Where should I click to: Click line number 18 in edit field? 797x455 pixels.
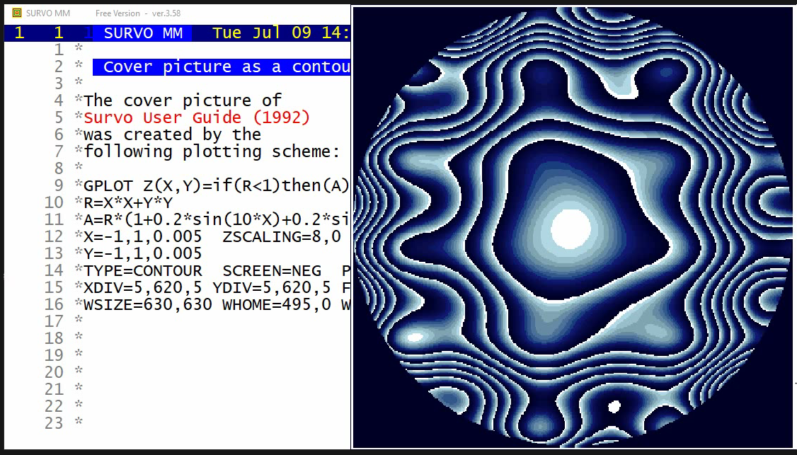54,338
